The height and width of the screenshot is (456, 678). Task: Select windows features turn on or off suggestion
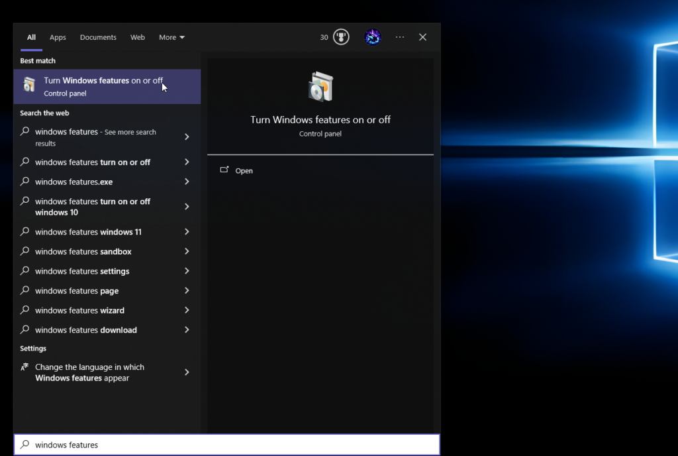93,162
